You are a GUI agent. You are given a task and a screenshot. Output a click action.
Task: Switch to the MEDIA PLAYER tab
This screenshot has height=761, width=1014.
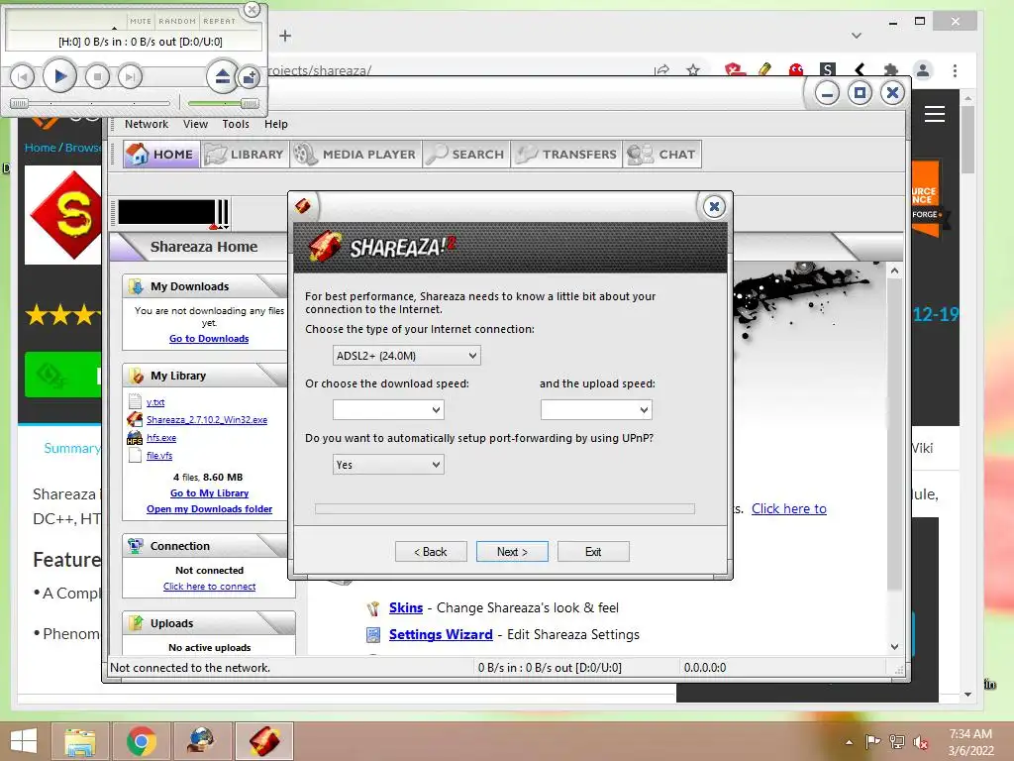[355, 154]
